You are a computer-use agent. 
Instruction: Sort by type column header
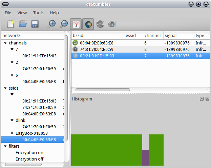pyautogui.click(x=202, y=35)
